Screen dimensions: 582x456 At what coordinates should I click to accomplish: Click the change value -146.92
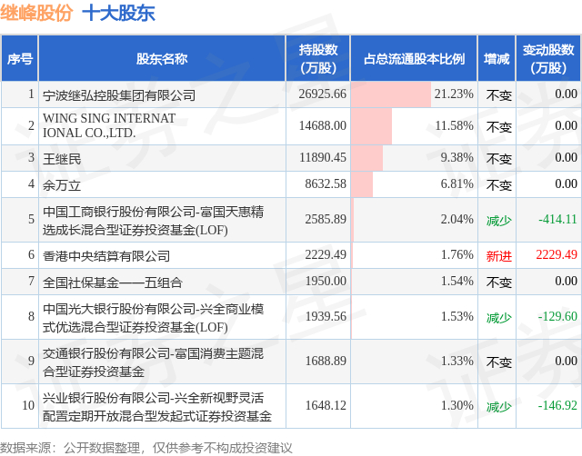coord(557,405)
